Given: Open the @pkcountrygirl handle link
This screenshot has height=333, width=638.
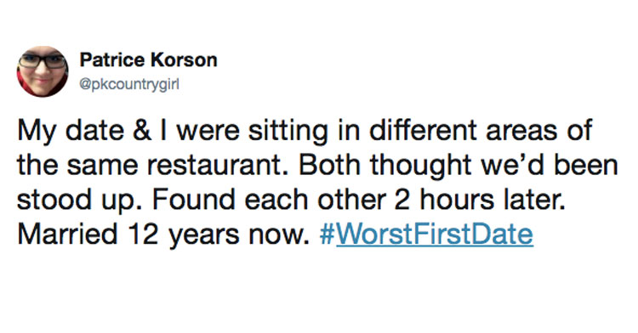Looking at the screenshot, I should pyautogui.click(x=129, y=84).
